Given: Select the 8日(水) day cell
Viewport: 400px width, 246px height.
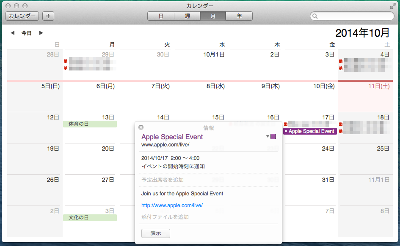Looking at the screenshot, I should (x=200, y=97).
